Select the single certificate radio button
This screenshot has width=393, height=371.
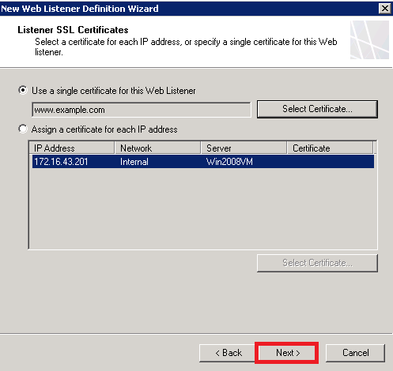23,90
